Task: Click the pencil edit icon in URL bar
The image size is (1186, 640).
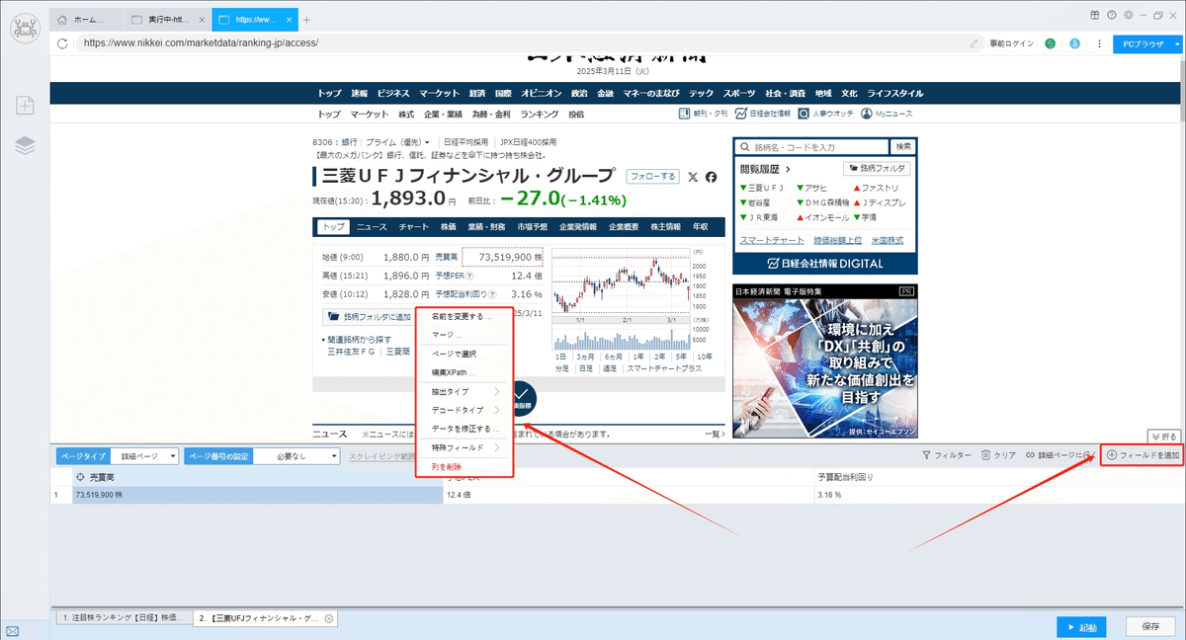Action: 974,43
